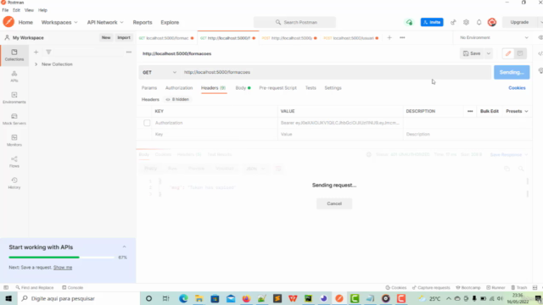543x305 pixels.
Task: Open the Save options dropdown arrow
Action: click(489, 53)
